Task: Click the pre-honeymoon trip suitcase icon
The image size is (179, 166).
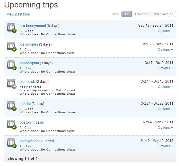Action: pyautogui.click(x=11, y=28)
